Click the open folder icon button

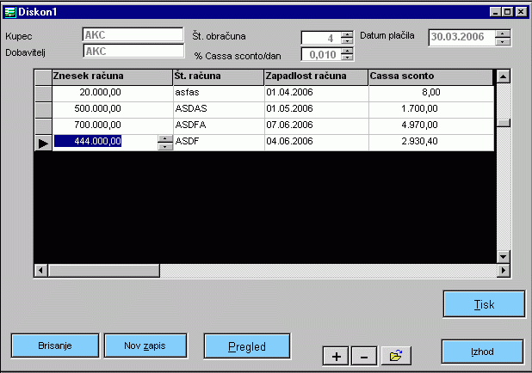tap(396, 356)
